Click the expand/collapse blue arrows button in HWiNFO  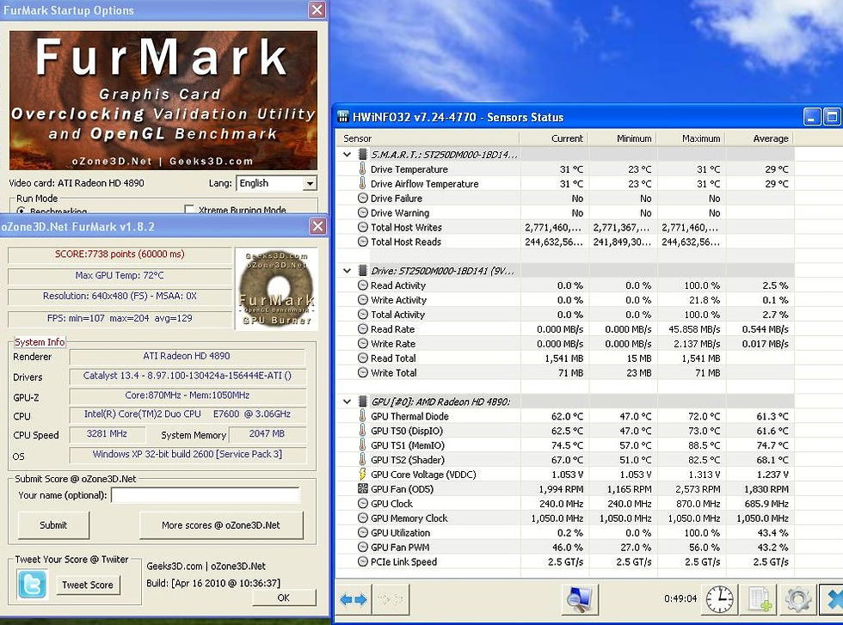coord(354,598)
